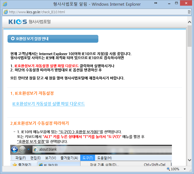Click the 100% zoom level text
This screenshot has width=194, height=174.
pos(175,169)
